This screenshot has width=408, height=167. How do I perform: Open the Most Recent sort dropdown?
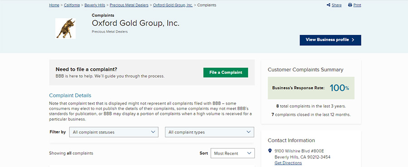(233, 153)
